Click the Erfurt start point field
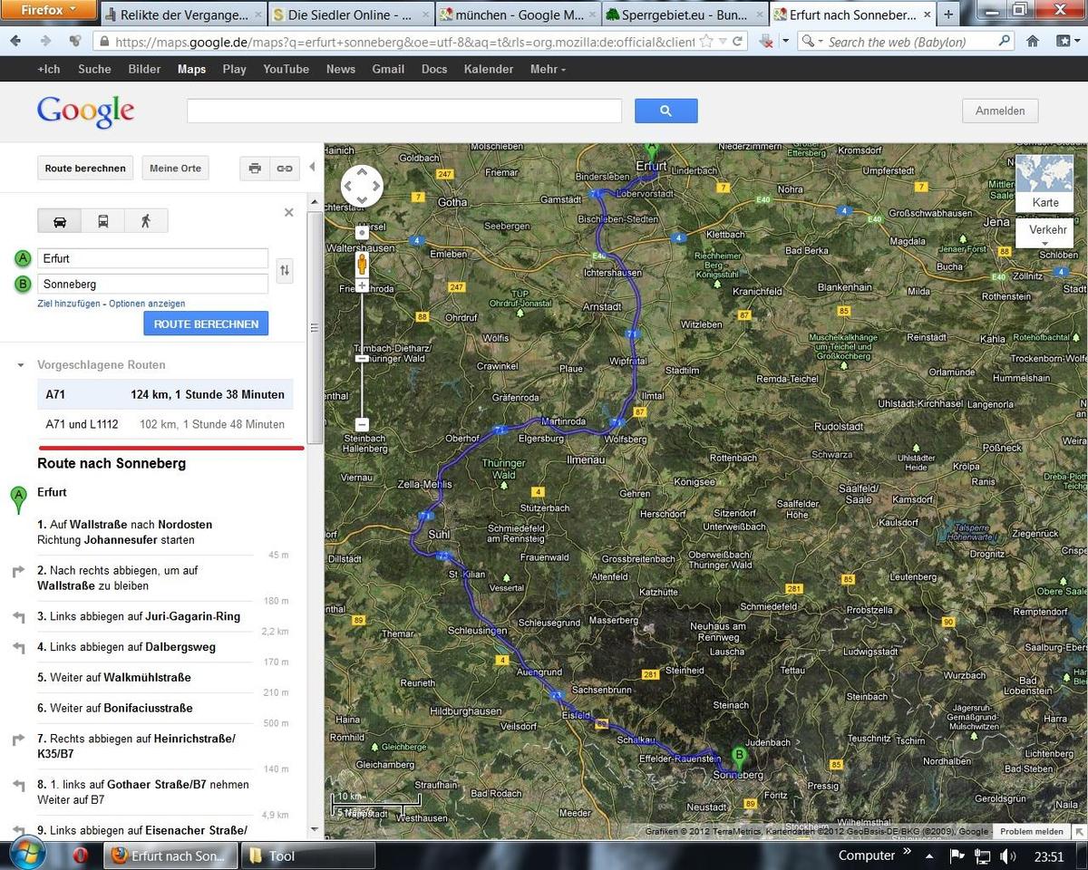The image size is (1088, 870). pyautogui.click(x=153, y=258)
